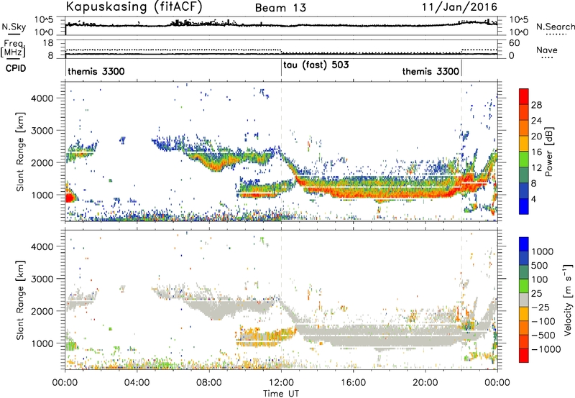This screenshot has height=398, width=575.
Task: Click the red bottom segment of Velocity colorbar
Action: coord(524,356)
